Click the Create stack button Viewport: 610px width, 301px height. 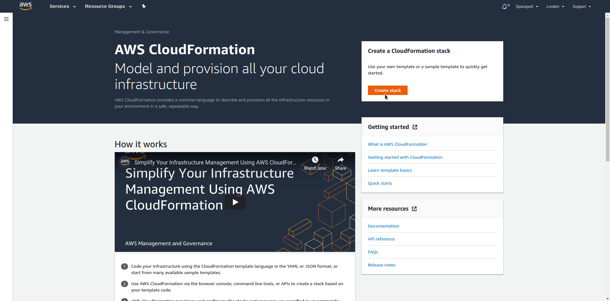point(388,90)
